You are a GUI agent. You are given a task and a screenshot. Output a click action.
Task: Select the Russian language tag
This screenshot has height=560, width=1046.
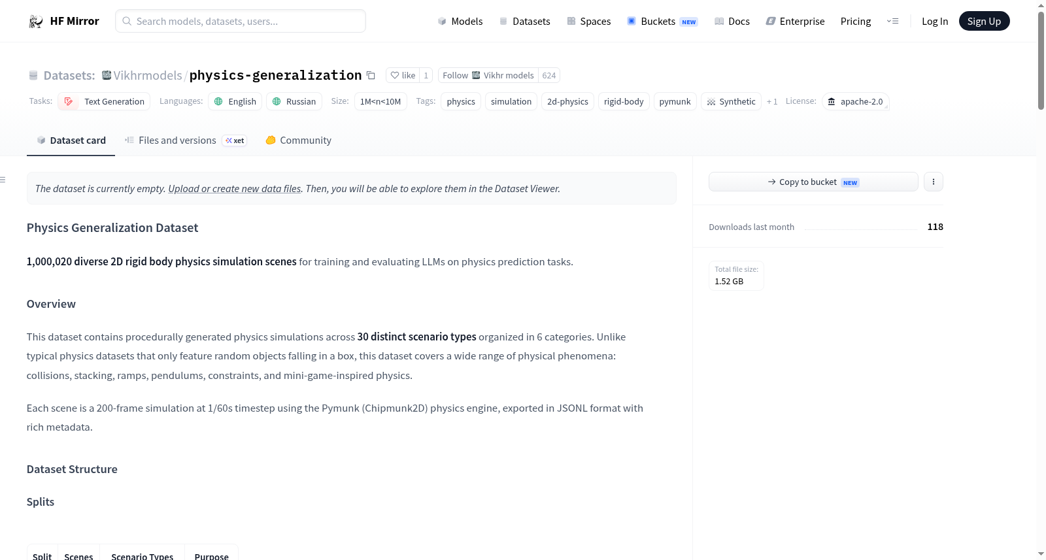coord(294,101)
